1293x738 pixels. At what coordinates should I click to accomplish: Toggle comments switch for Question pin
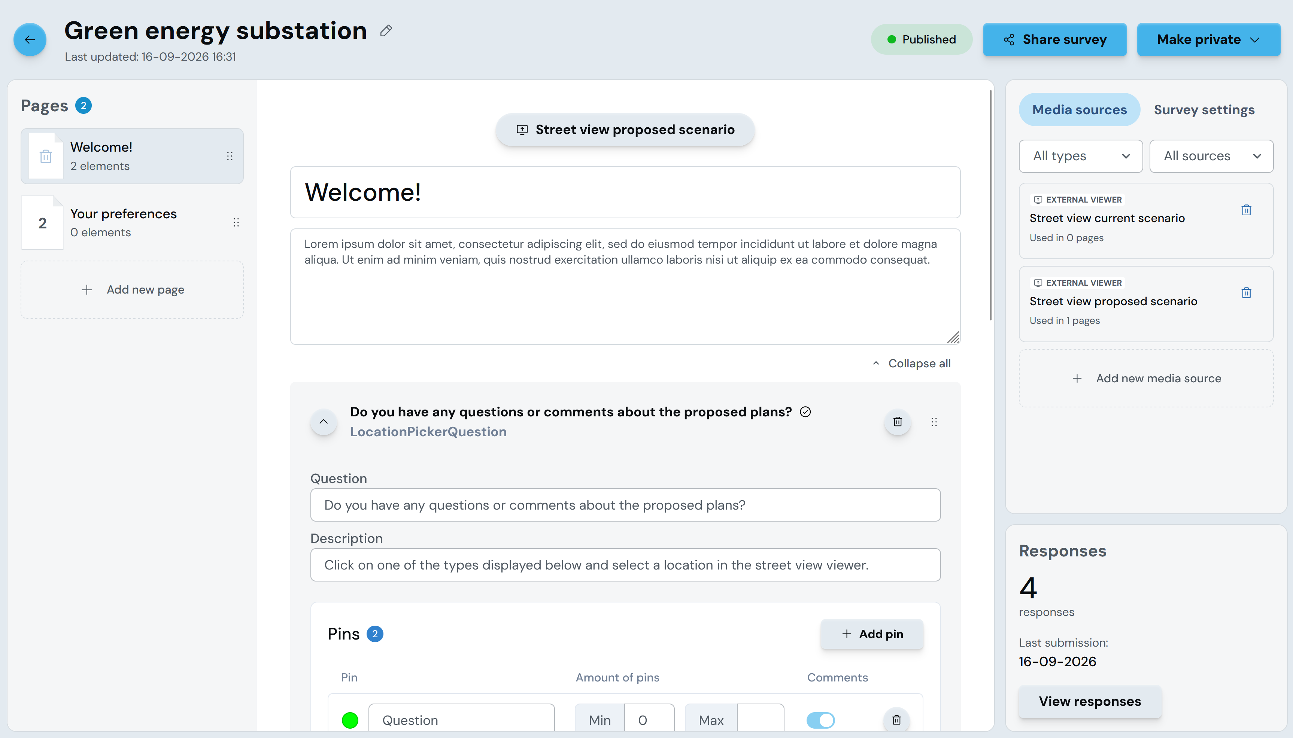820,720
